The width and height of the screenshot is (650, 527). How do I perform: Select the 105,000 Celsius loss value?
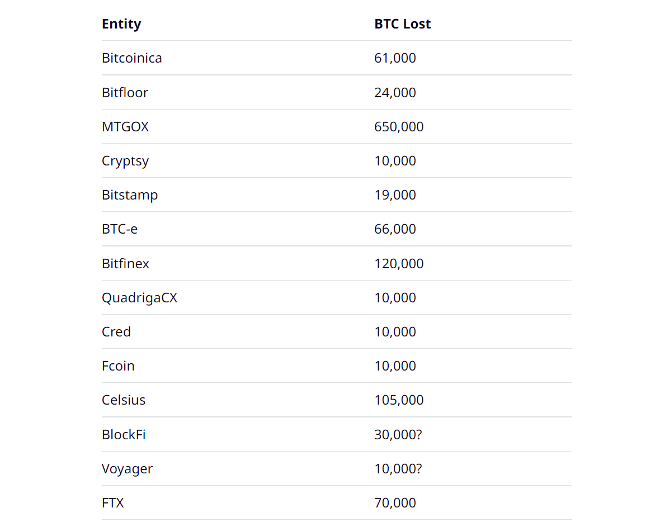point(399,400)
